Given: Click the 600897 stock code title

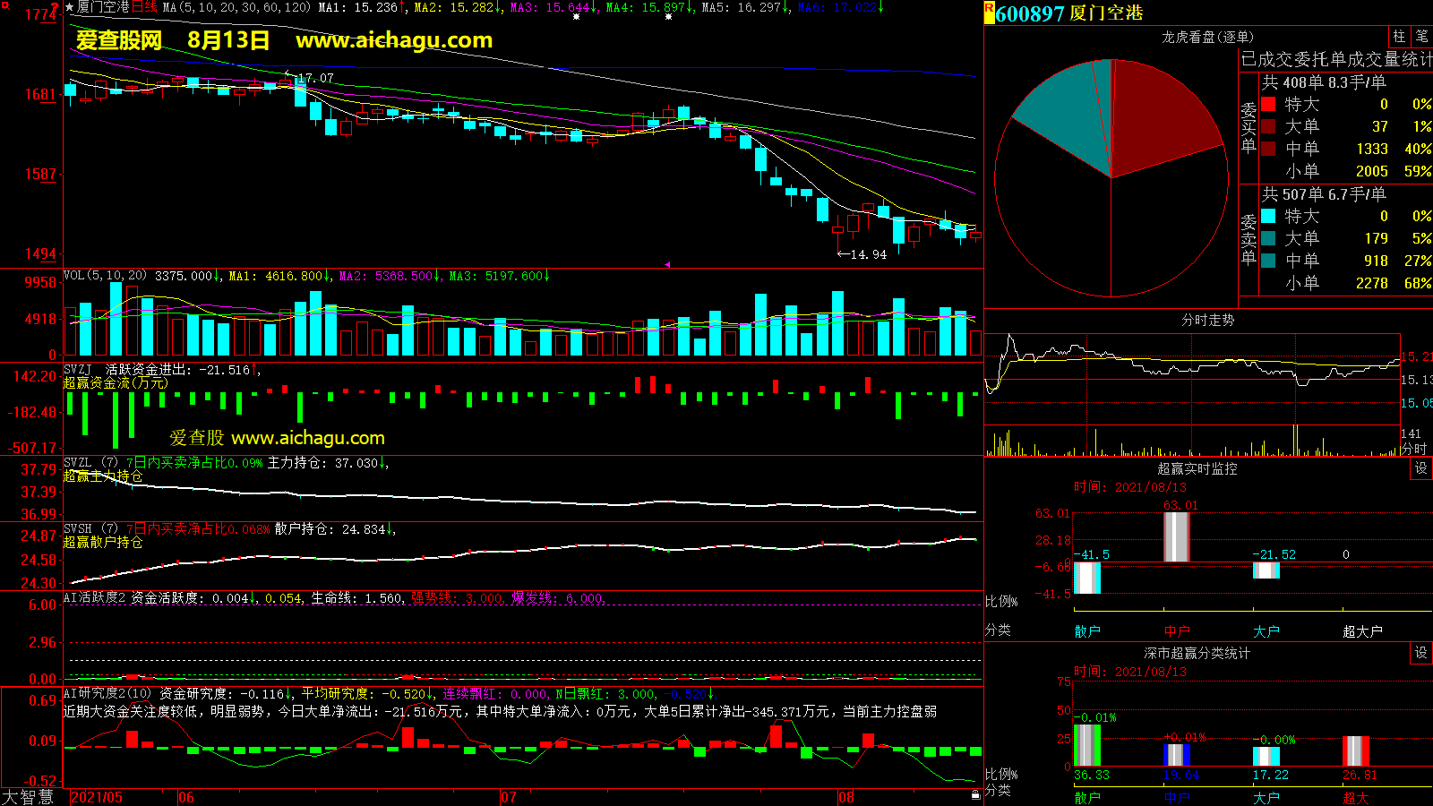Looking at the screenshot, I should (x=1030, y=13).
